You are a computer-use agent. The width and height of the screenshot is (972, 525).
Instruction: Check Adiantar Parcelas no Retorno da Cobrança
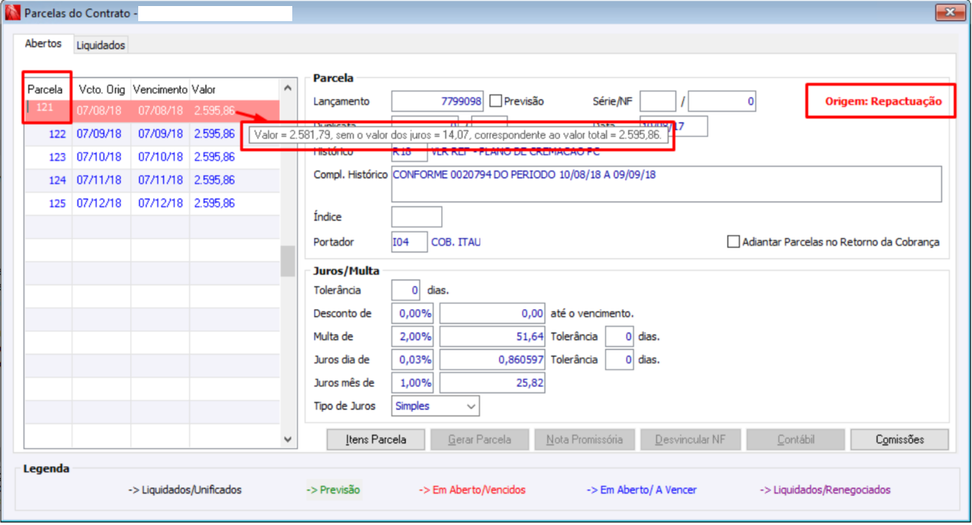(733, 242)
